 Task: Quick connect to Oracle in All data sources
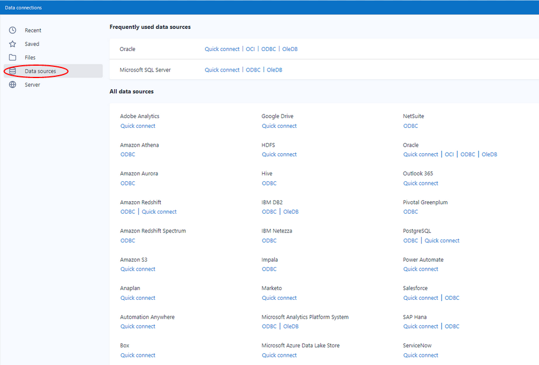coord(421,154)
